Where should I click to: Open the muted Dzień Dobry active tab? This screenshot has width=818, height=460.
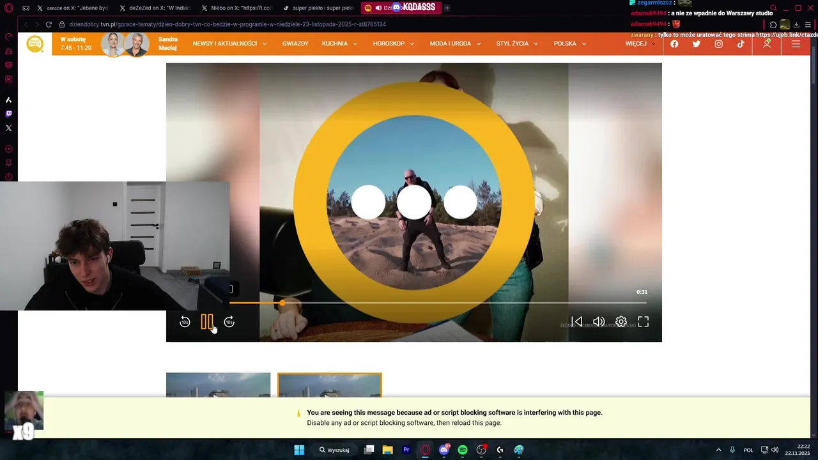point(401,8)
